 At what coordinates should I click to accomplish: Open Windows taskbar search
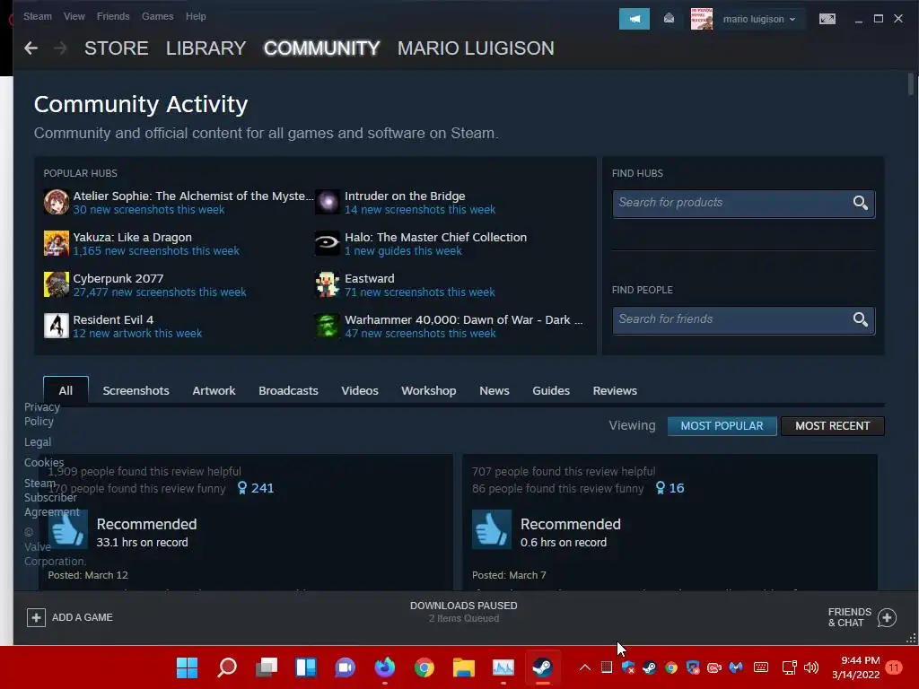click(x=227, y=667)
